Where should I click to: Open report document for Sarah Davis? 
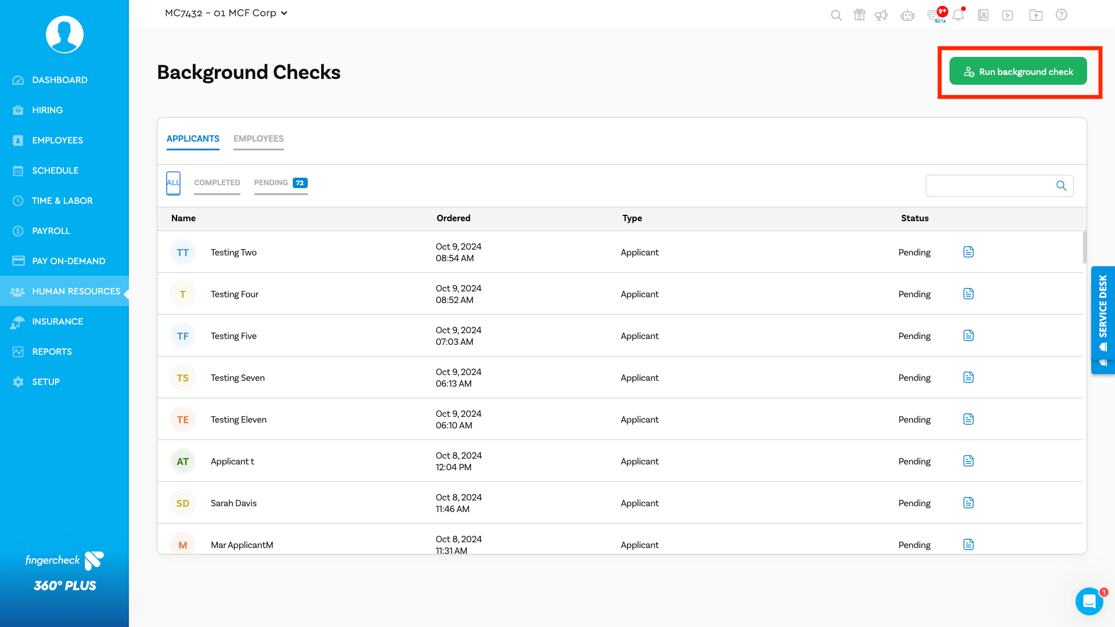pyautogui.click(x=968, y=503)
